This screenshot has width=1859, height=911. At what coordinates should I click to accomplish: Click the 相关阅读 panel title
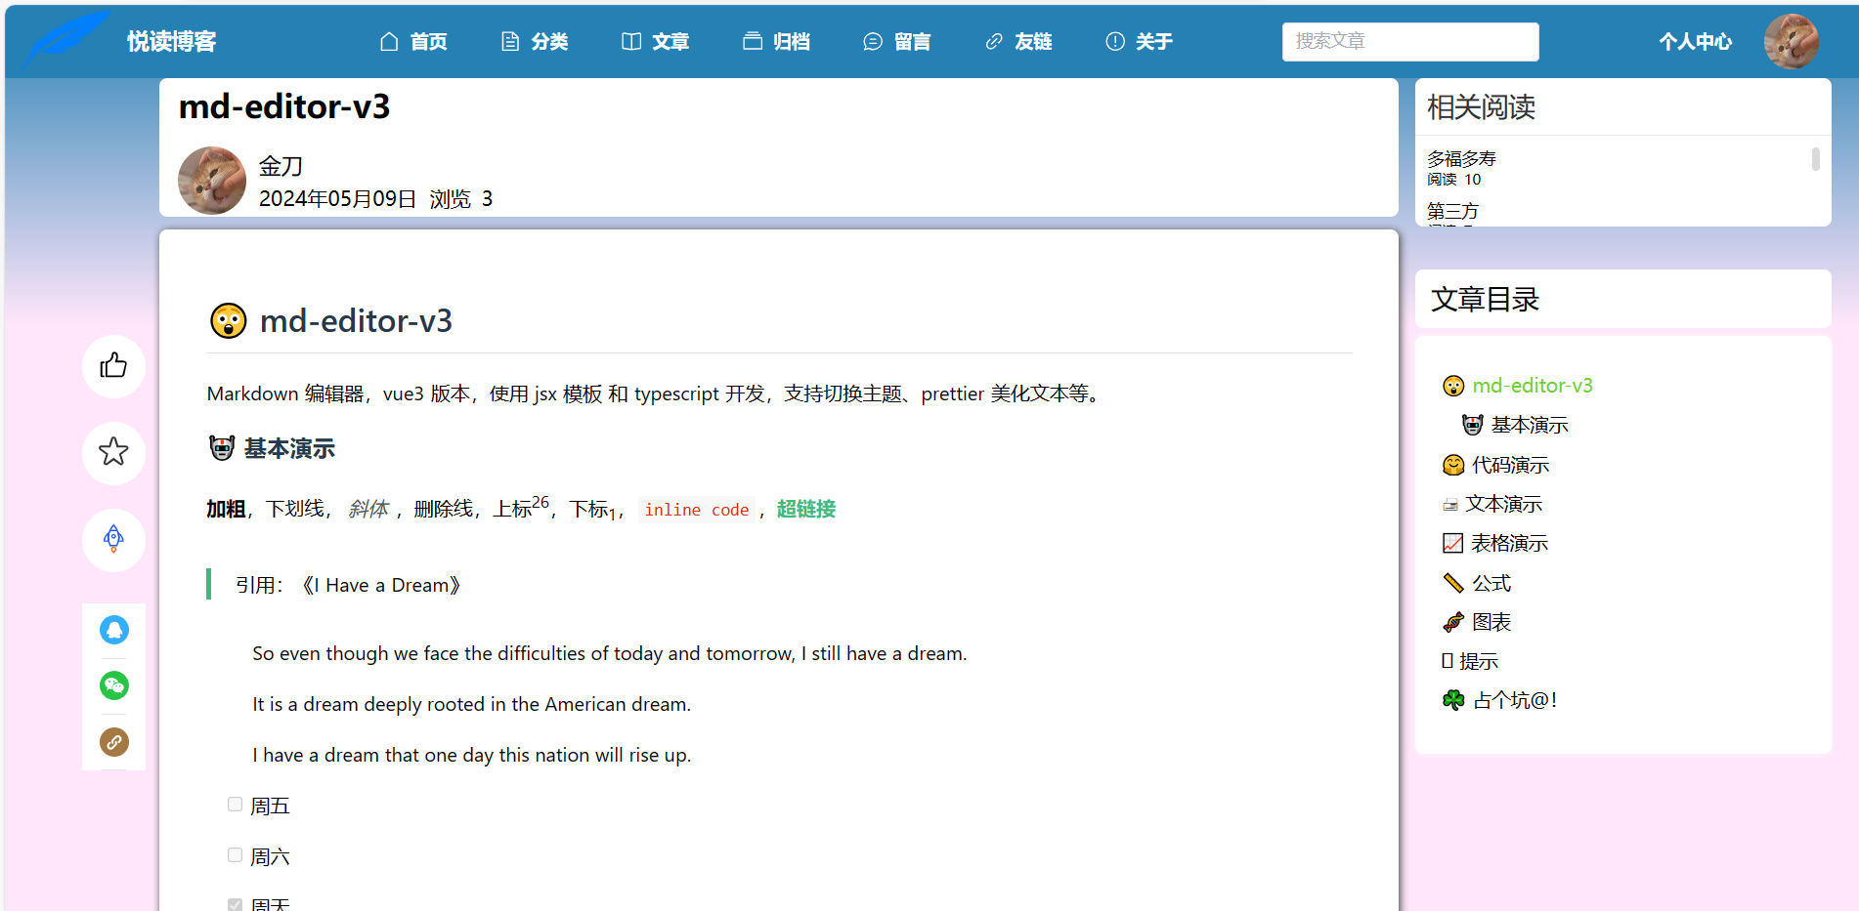(1482, 107)
